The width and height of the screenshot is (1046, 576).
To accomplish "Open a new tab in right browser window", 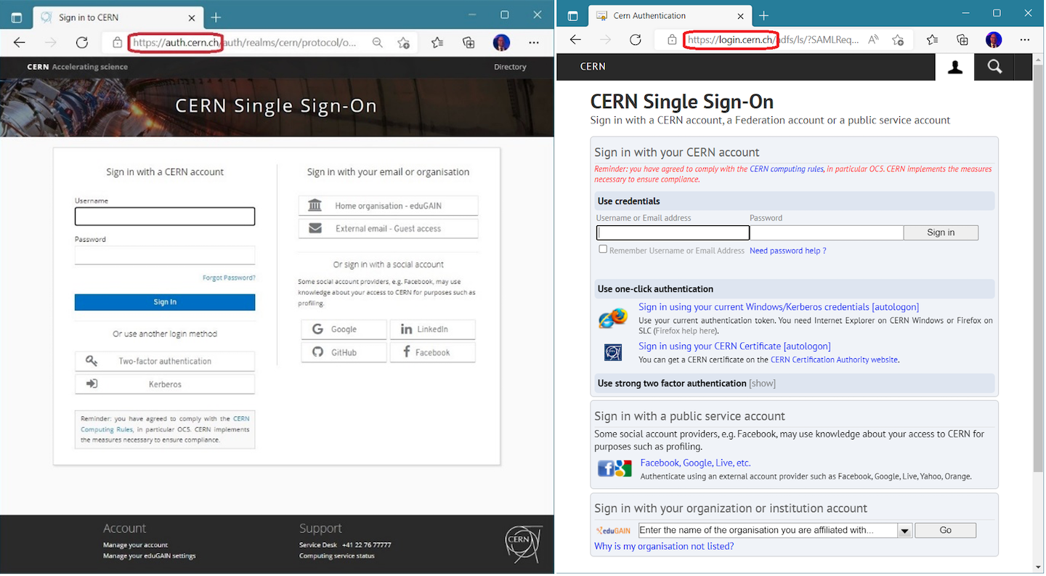I will 763,16.
